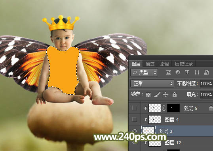This screenshot has width=213, height=151.
Task: Filter layers by smart objects icon
Action: click(x=207, y=73)
